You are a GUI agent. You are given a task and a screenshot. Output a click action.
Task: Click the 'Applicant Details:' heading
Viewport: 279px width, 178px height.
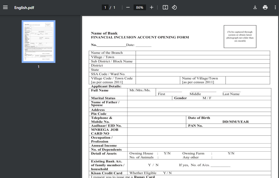106,86
